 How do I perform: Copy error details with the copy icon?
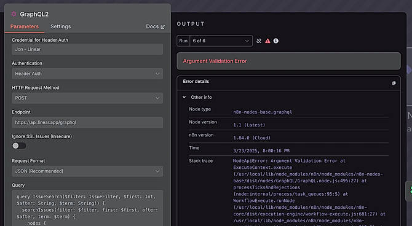point(394,83)
